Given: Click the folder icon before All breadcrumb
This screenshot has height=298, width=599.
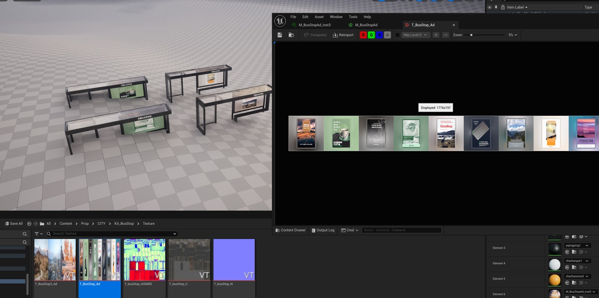Looking at the screenshot, I should click(42, 223).
